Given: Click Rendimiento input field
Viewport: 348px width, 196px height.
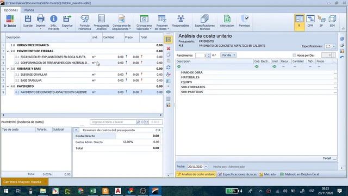Looking at the screenshot, I should 201,55.
